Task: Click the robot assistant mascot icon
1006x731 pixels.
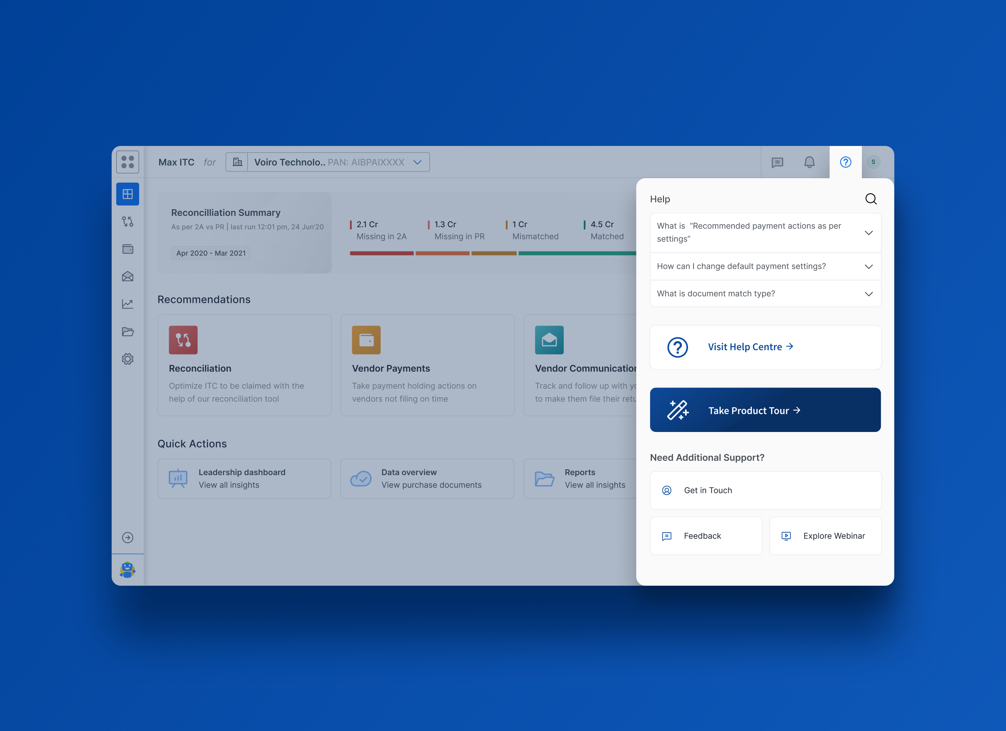Action: pyautogui.click(x=127, y=569)
